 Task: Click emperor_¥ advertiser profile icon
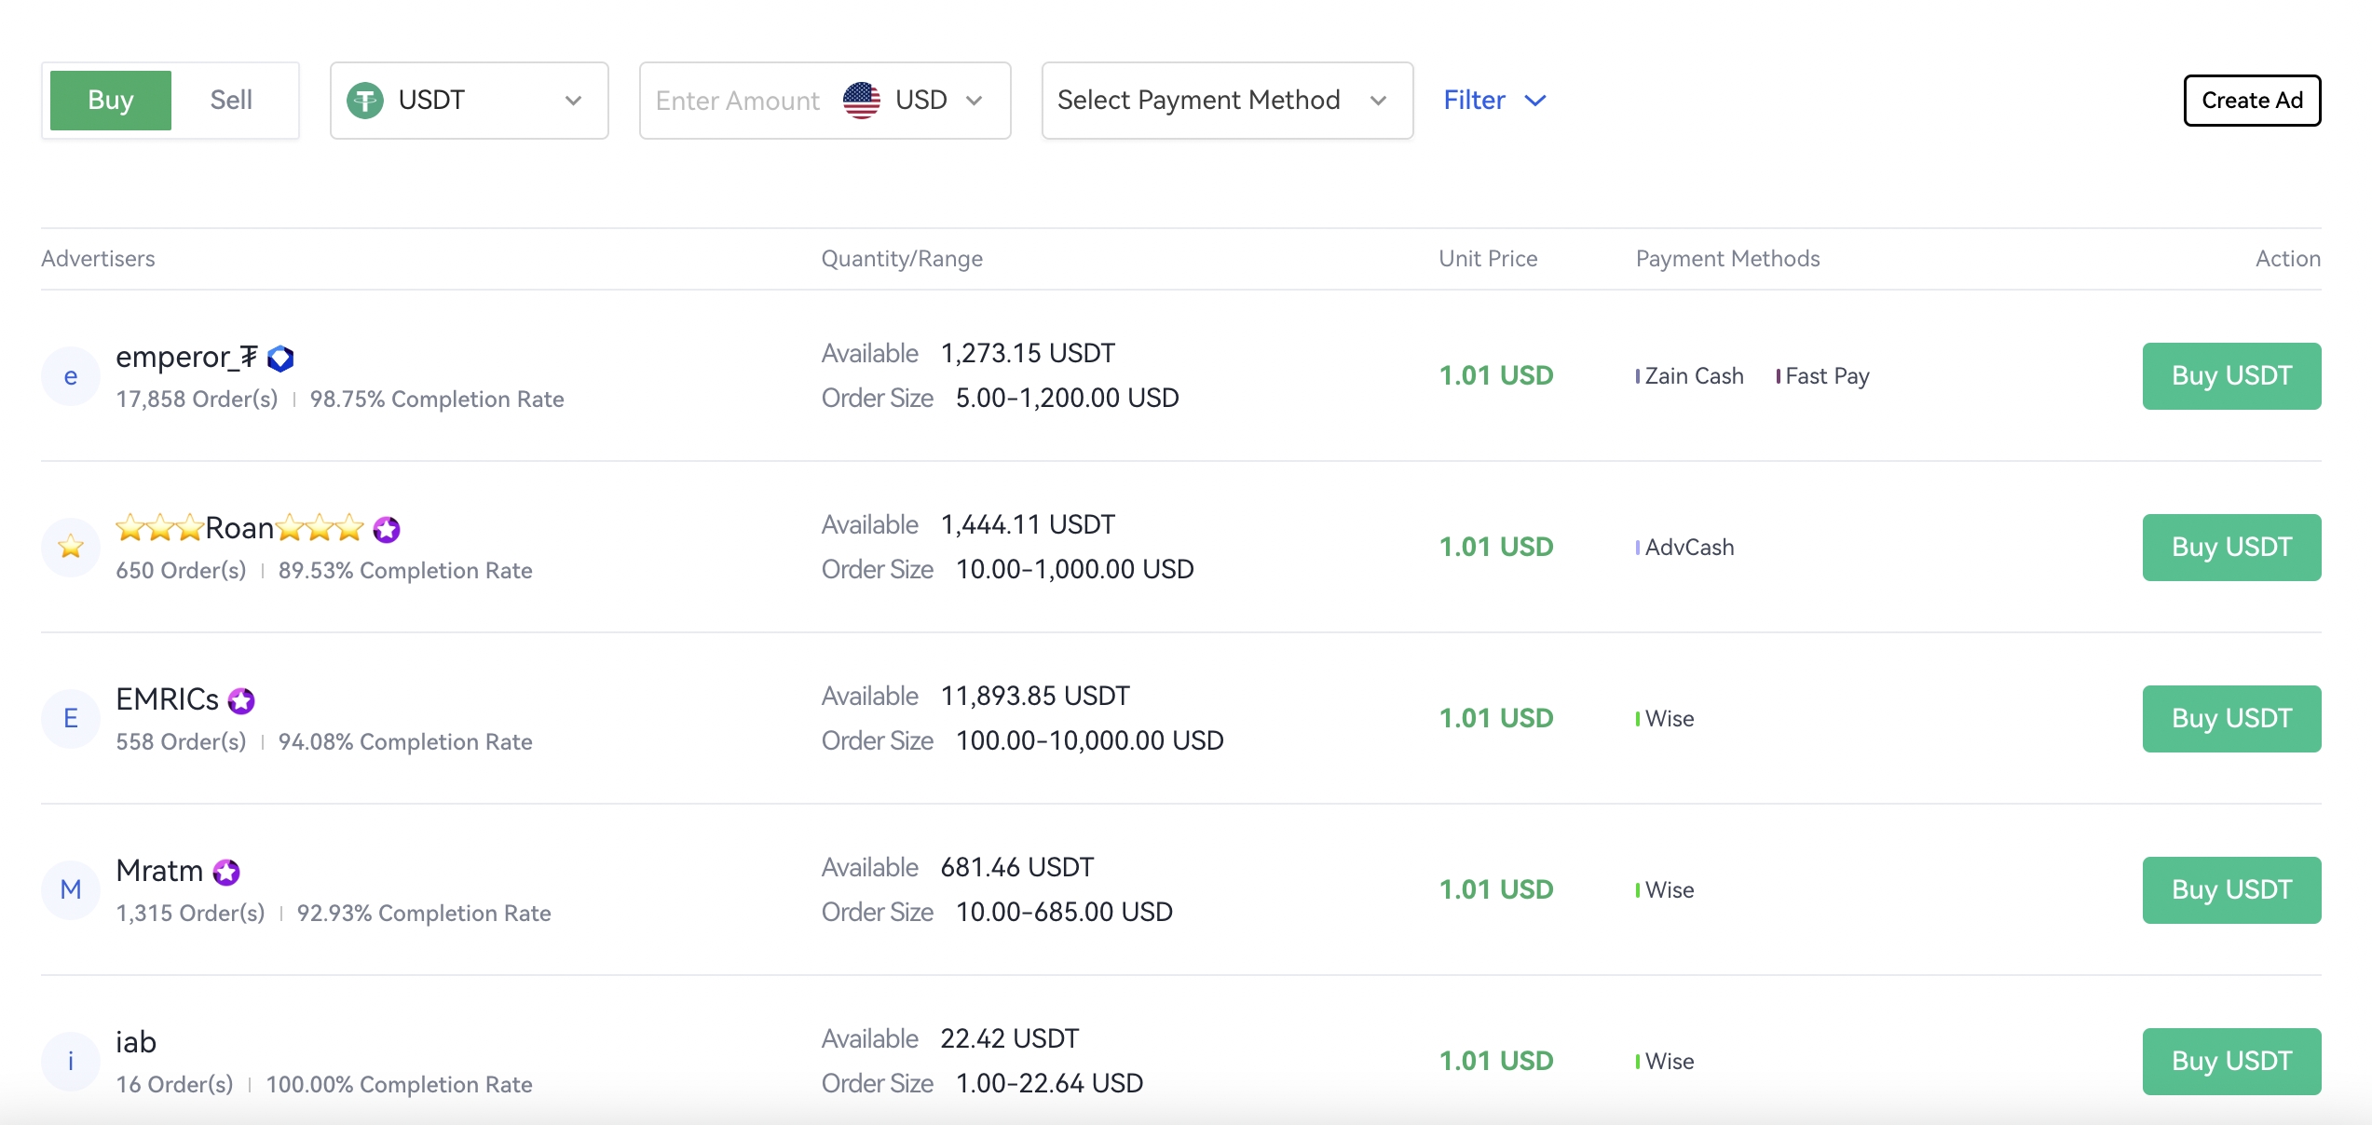(70, 375)
